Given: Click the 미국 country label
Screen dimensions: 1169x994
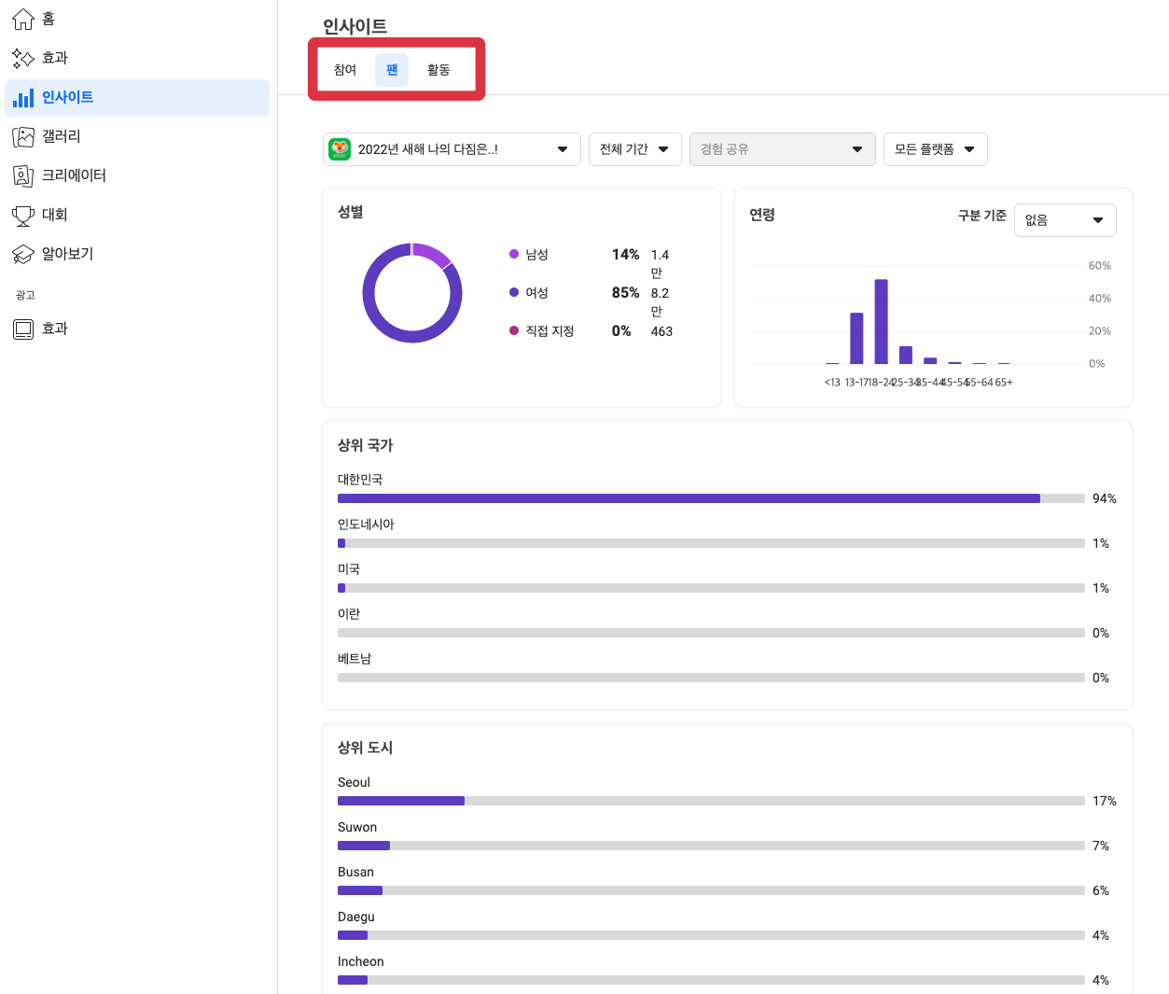Looking at the screenshot, I should click(349, 569).
